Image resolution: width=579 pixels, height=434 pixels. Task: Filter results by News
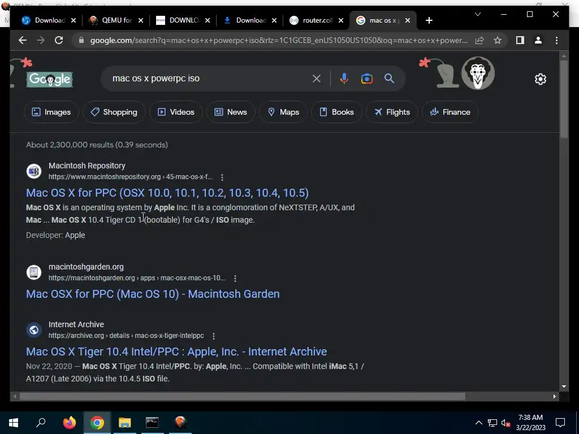coord(231,112)
